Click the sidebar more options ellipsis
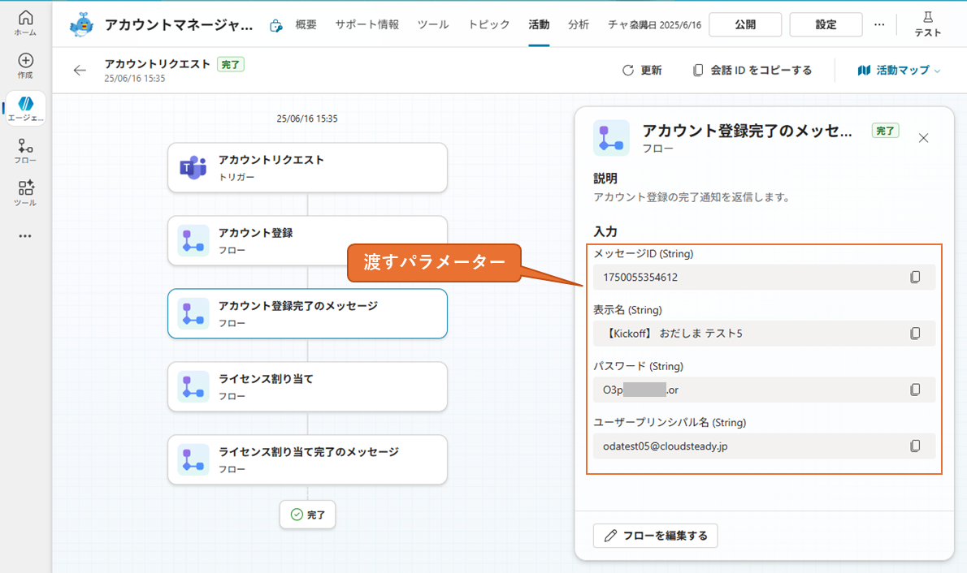967x573 pixels. 25,236
